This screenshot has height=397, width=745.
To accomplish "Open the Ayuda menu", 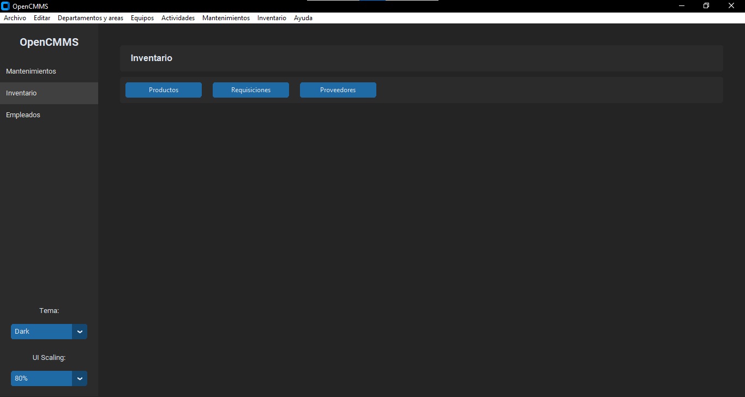I will coord(303,17).
